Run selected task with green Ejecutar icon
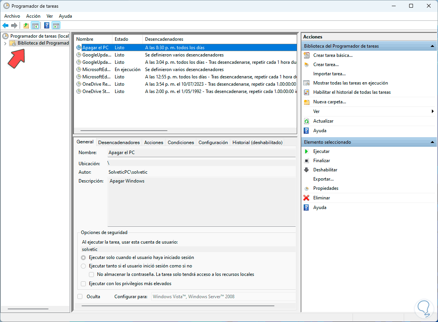This screenshot has height=322, width=438. pyautogui.click(x=306, y=151)
